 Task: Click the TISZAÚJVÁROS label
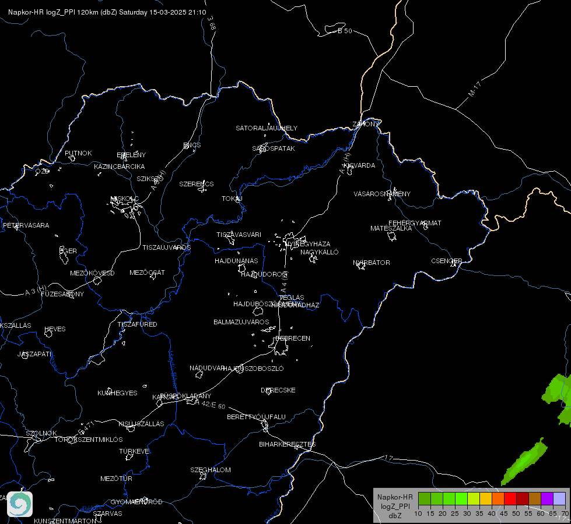click(x=166, y=247)
